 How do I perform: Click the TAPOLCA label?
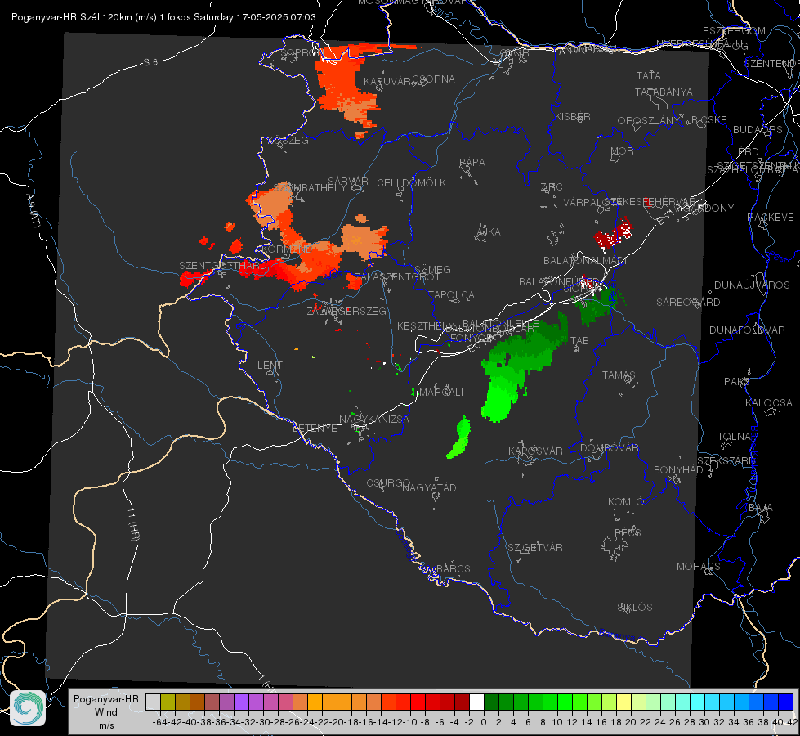452,294
